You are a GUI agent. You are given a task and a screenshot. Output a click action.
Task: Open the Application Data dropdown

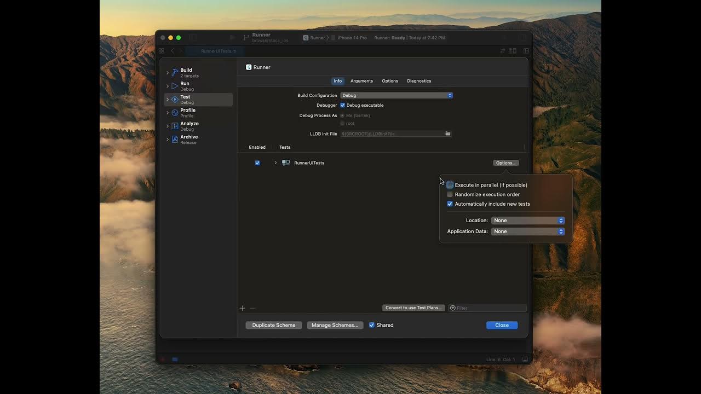point(528,231)
